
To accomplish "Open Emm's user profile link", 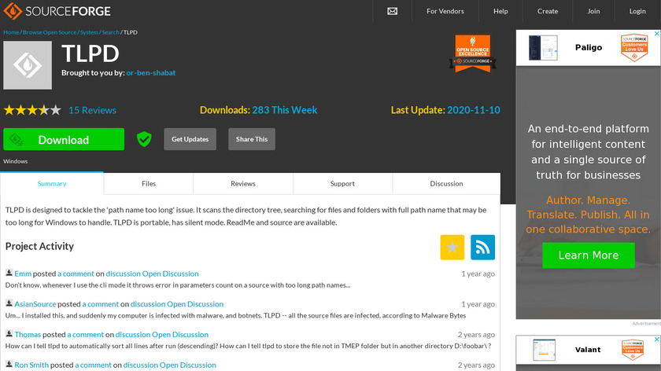I will click(23, 274).
